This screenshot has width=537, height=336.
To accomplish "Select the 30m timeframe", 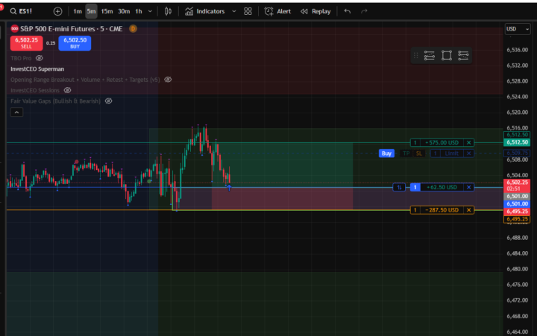I will pyautogui.click(x=124, y=11).
